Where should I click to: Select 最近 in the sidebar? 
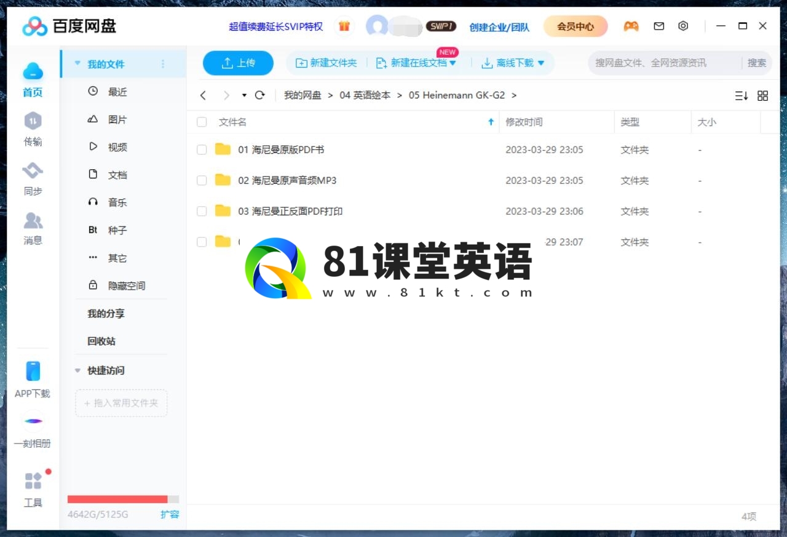[x=117, y=92]
